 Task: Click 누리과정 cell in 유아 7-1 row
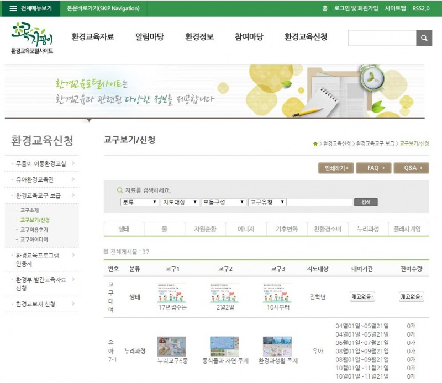[135, 351]
